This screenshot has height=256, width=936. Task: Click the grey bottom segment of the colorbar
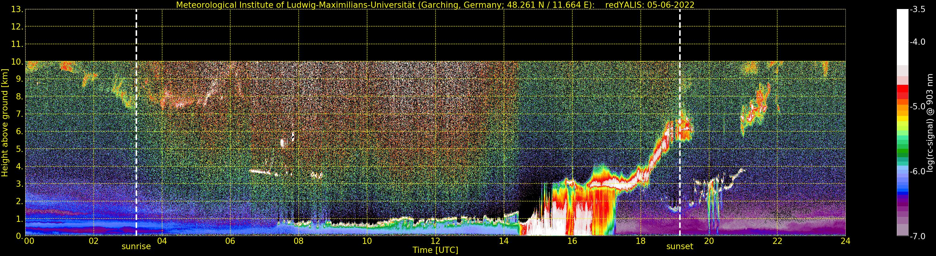pos(902,230)
